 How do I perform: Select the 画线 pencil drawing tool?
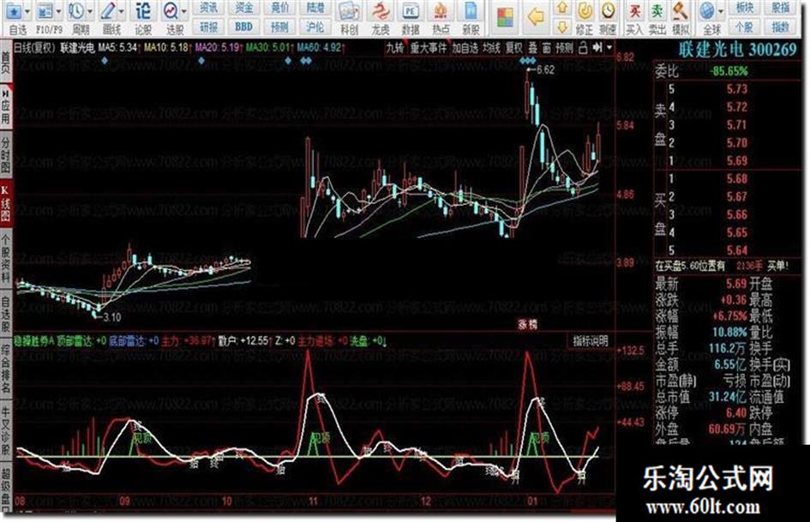pos(109,11)
